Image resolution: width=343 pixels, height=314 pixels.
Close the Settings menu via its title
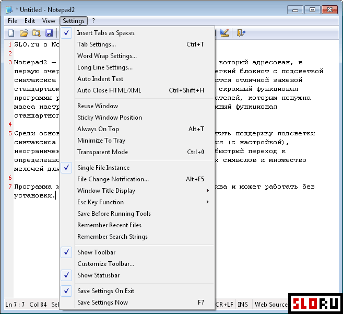74,21
